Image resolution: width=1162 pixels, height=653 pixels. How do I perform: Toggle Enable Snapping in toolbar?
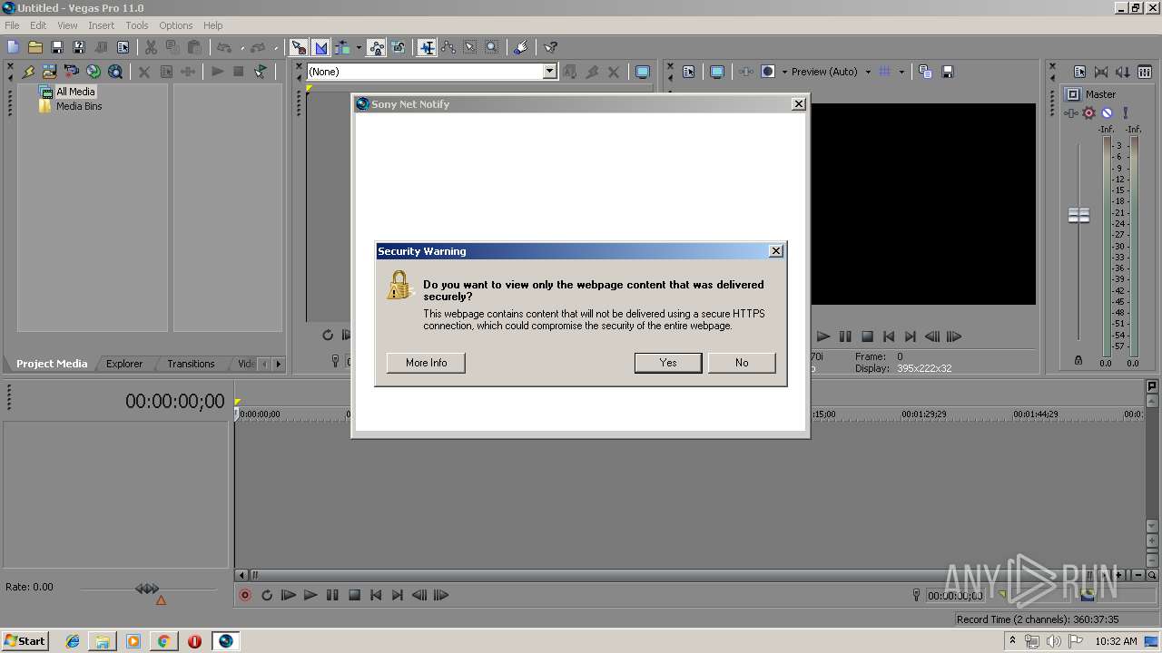299,47
